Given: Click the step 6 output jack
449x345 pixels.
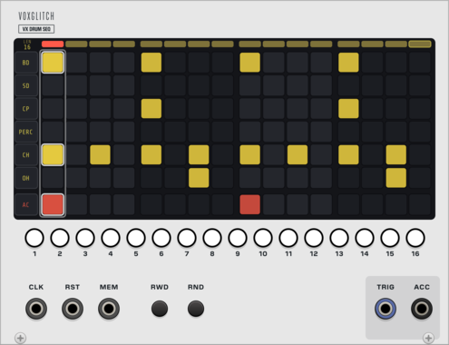Looking at the screenshot, I should pyautogui.click(x=161, y=238).
